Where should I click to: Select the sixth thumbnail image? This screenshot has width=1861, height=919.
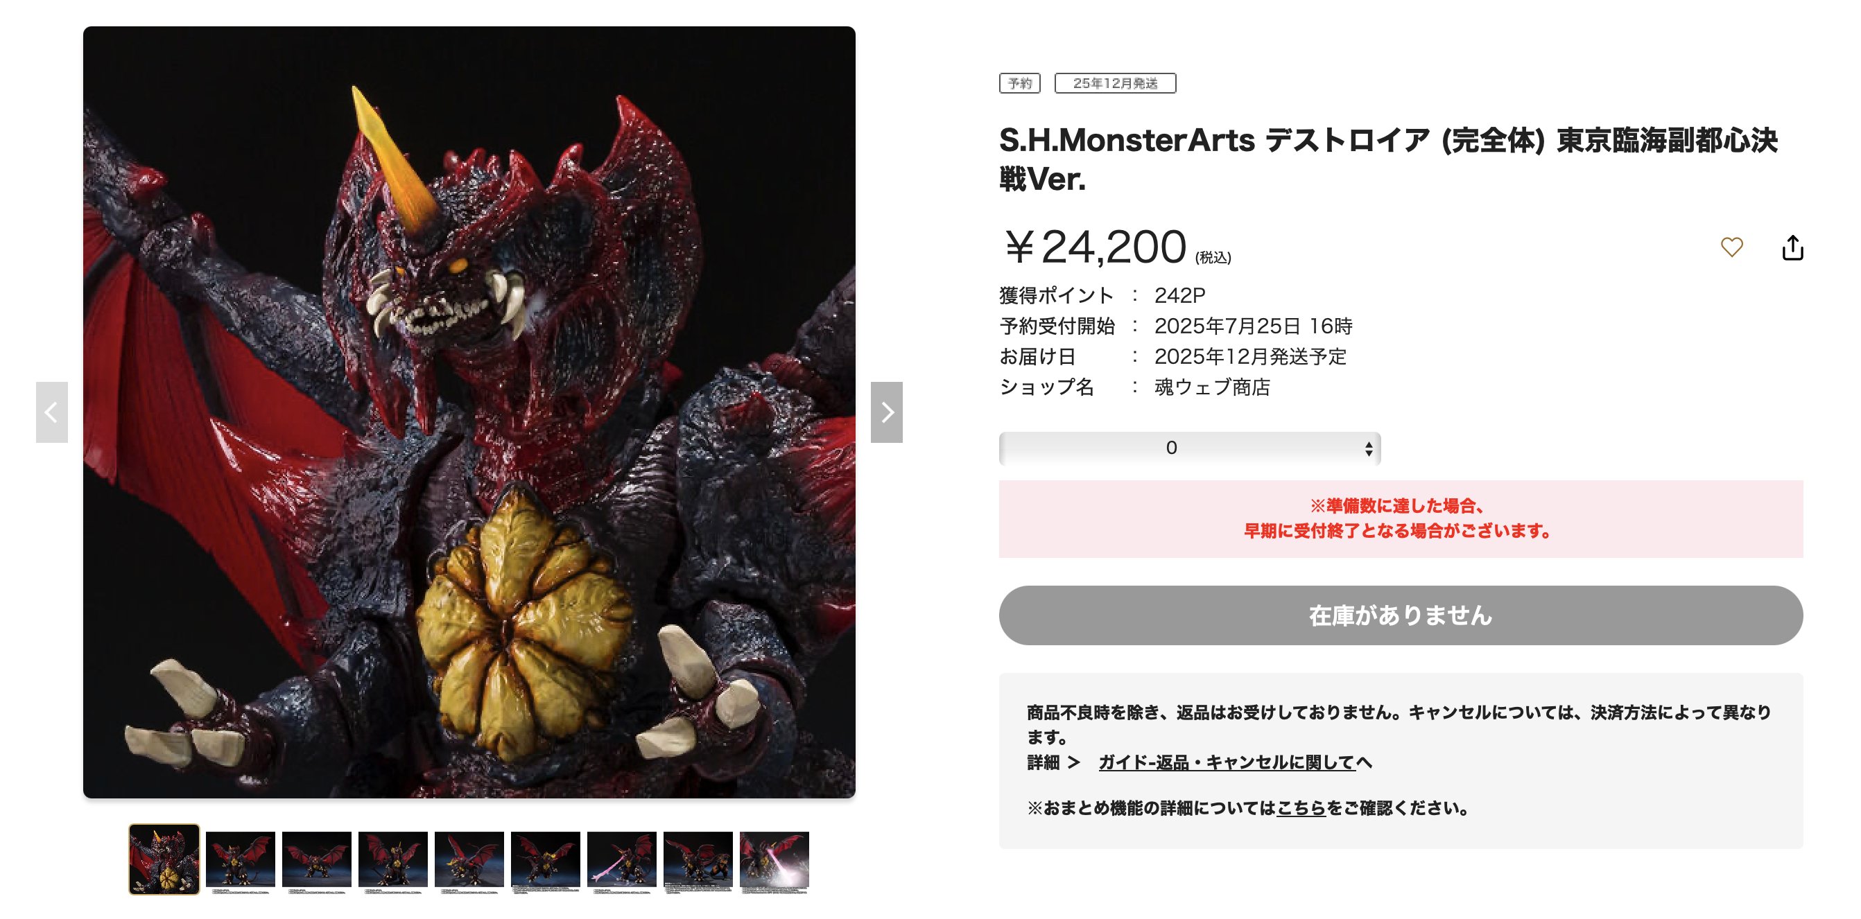[x=546, y=861]
